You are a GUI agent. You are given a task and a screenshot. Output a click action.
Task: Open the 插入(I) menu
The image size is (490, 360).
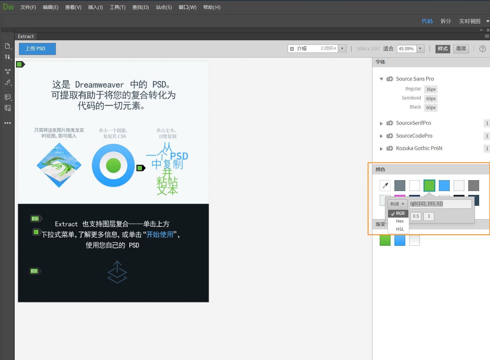95,7
